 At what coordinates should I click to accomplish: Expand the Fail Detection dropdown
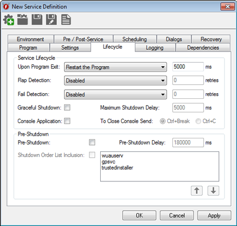point(115,94)
